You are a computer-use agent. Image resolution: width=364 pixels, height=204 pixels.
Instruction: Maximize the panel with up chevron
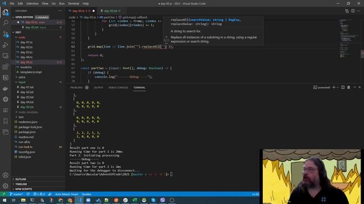(x=354, y=87)
